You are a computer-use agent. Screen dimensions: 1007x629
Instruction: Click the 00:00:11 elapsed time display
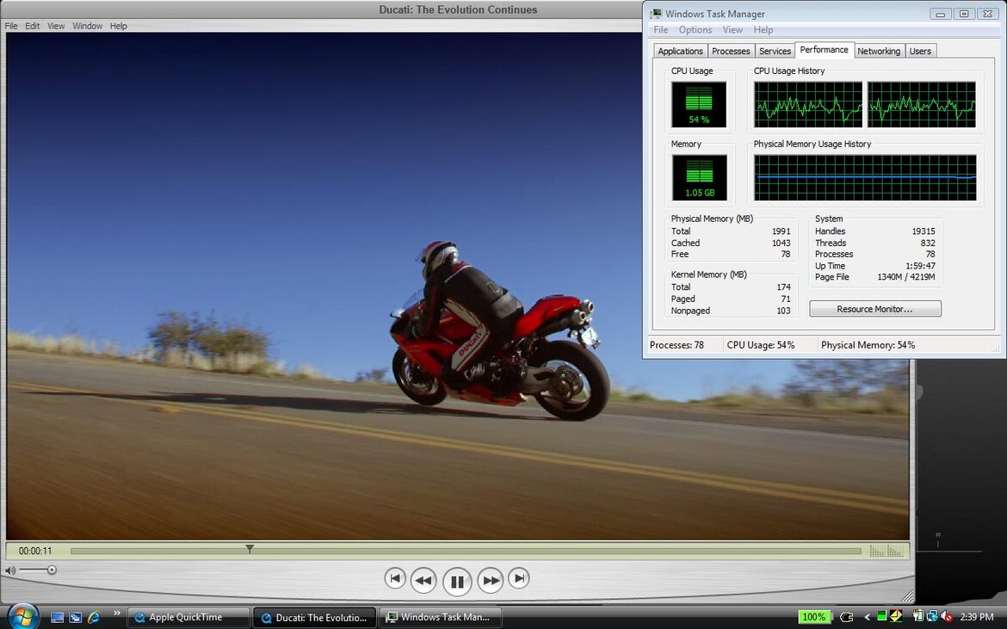tap(35, 551)
